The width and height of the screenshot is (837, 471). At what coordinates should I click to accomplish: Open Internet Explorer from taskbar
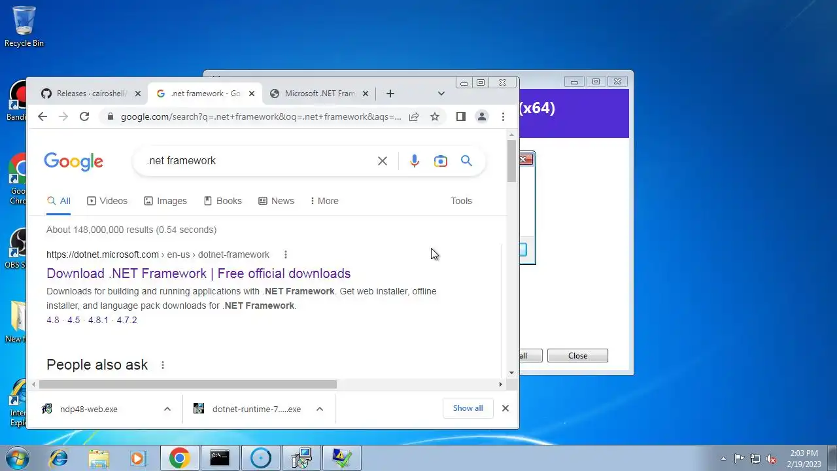click(59, 459)
